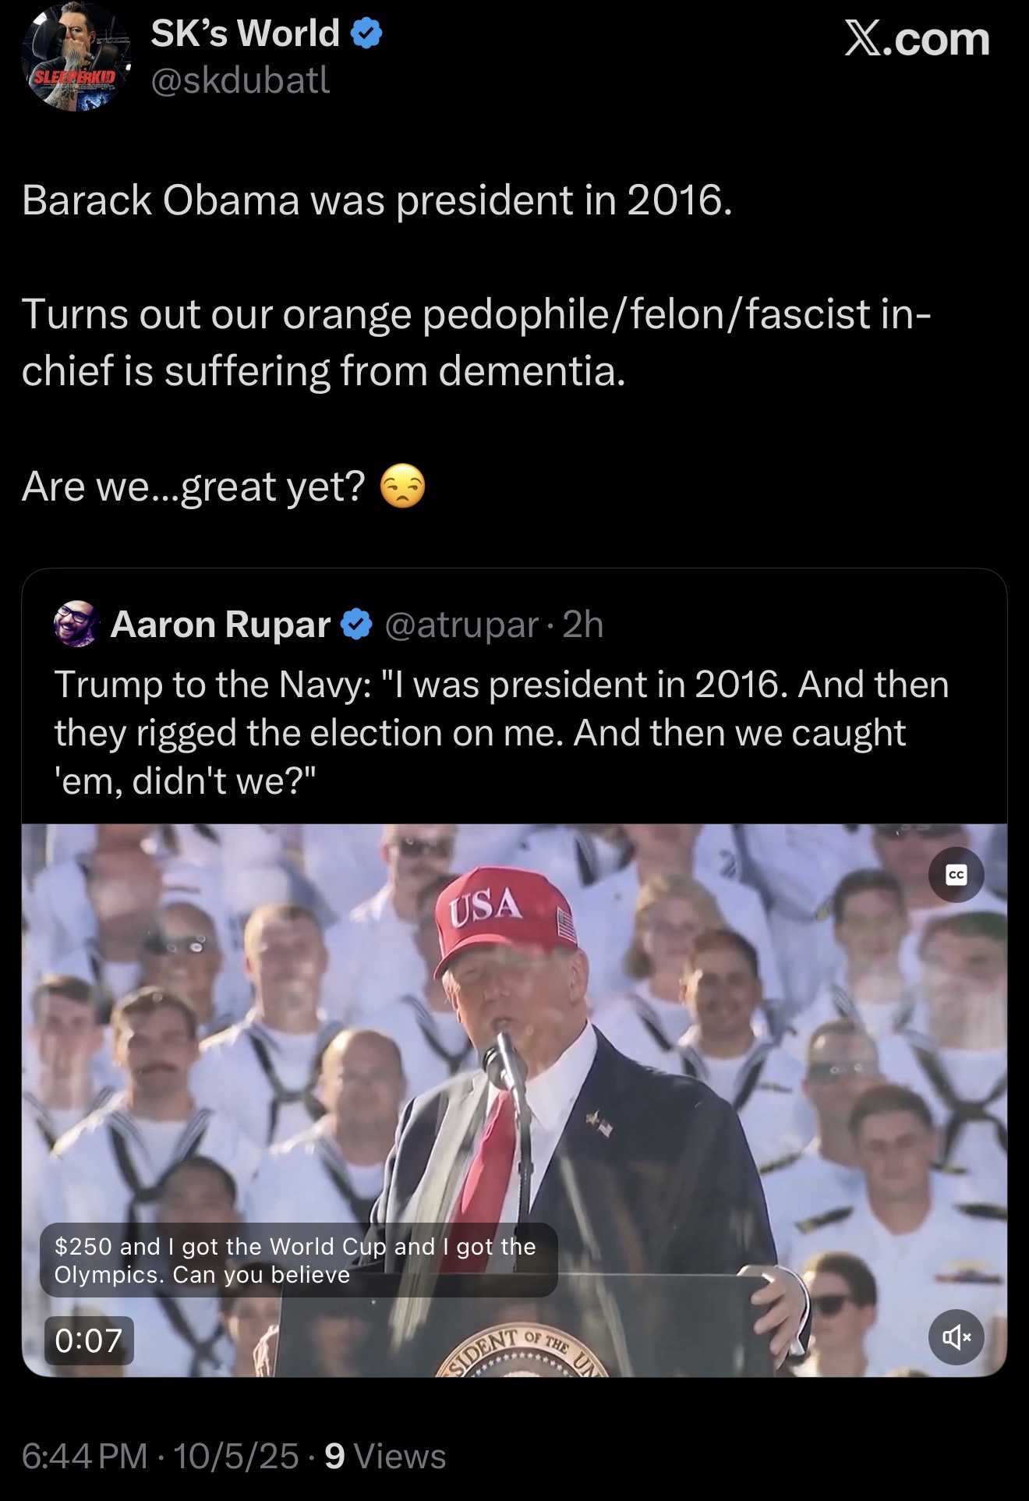
Task: Click the @skdubatl handle
Action: point(240,80)
